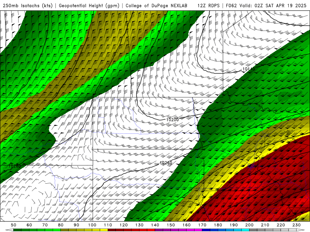Click the cyan legend swatch below 190
The height and width of the screenshot is (232, 310).
[x=238, y=230]
